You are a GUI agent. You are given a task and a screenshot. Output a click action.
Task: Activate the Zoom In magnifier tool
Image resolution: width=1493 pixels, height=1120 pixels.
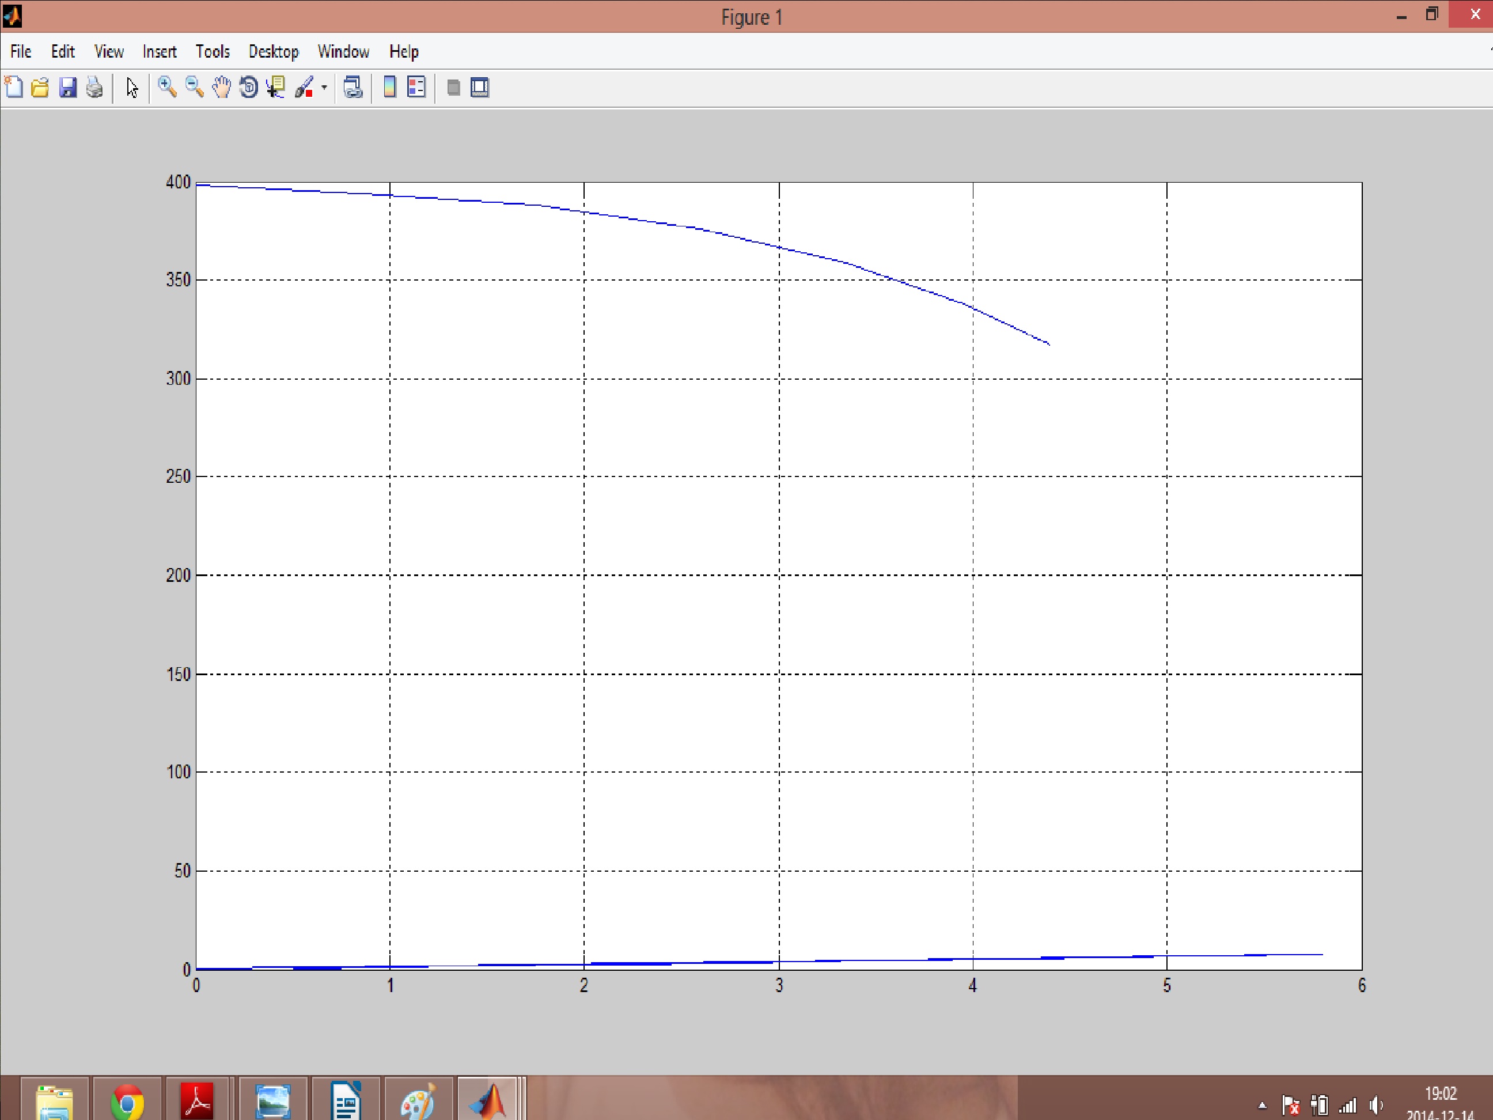click(x=166, y=88)
